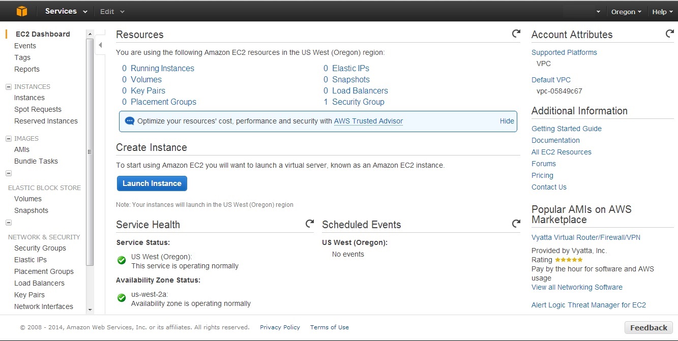Viewport: 678px width, 341px height.
Task: Open the Default VPC link
Action: (551, 80)
